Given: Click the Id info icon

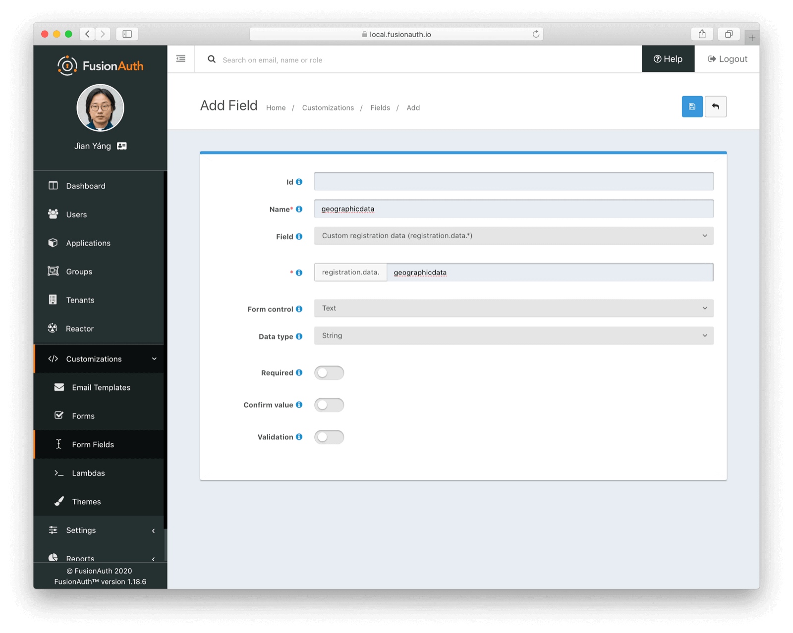Looking at the screenshot, I should (x=299, y=182).
